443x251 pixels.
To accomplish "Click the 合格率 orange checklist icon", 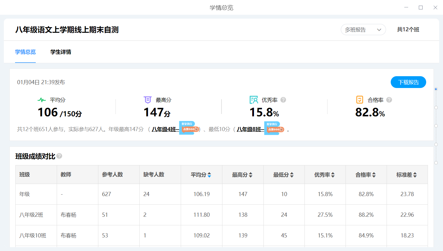I will click(x=359, y=100).
